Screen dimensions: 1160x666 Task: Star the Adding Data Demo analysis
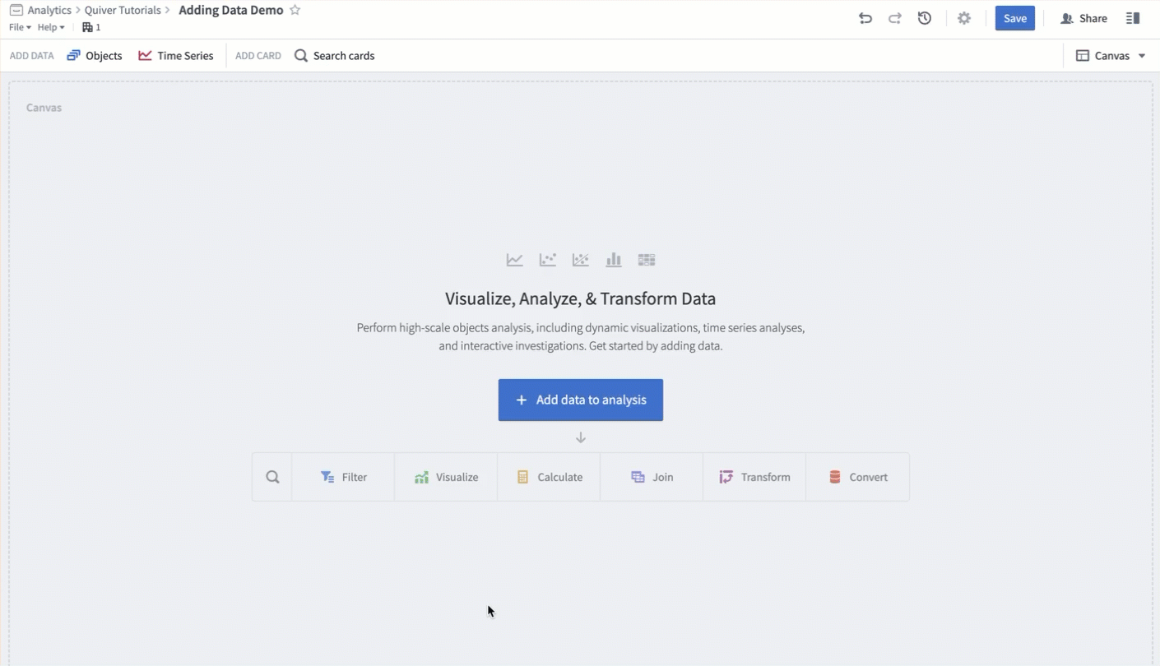[295, 10]
